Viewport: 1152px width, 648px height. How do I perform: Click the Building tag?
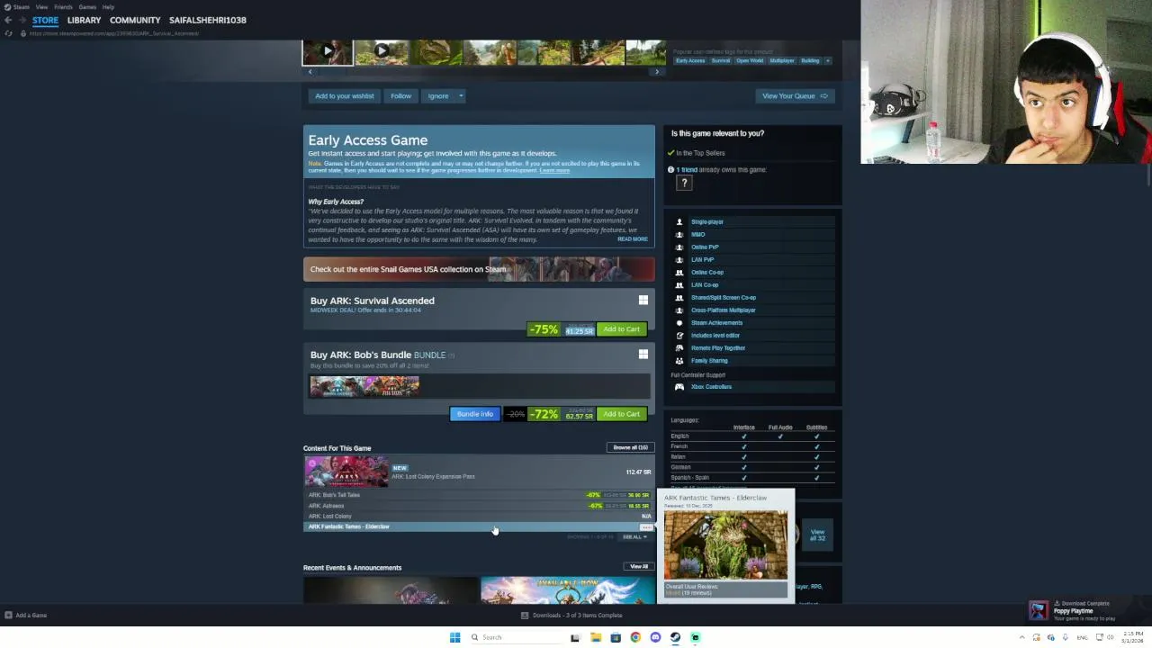(x=810, y=60)
